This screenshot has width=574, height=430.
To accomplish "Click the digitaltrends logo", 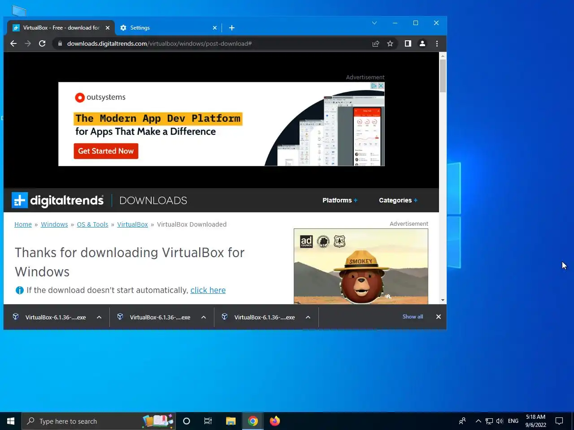I will [58, 200].
